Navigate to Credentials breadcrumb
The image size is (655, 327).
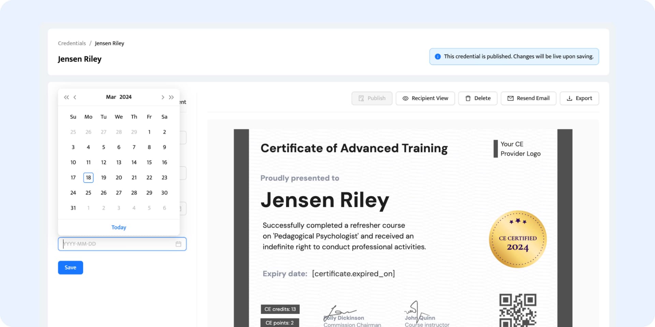72,43
